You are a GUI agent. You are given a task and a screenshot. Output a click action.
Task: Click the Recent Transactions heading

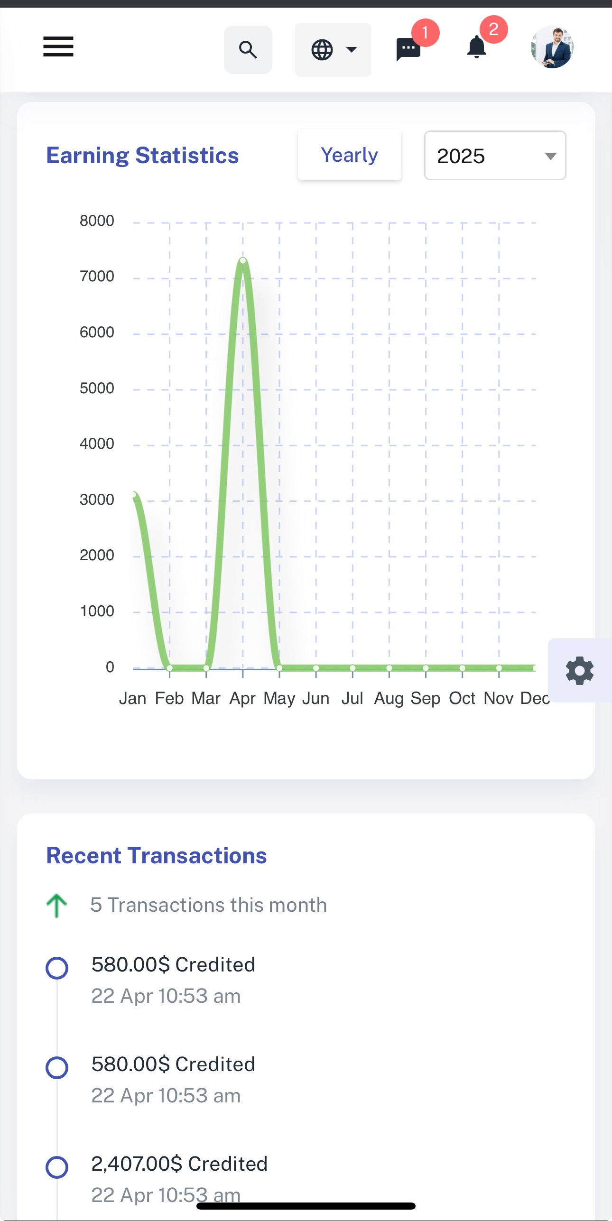tap(156, 856)
